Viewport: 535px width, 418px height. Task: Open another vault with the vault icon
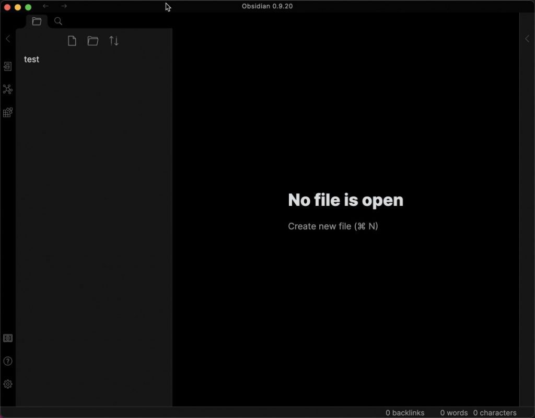point(7,338)
